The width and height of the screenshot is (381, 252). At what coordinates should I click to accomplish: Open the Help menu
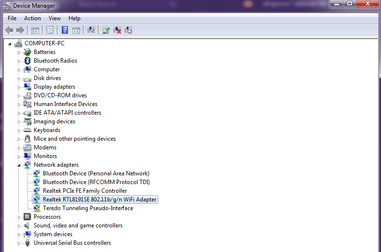click(74, 18)
